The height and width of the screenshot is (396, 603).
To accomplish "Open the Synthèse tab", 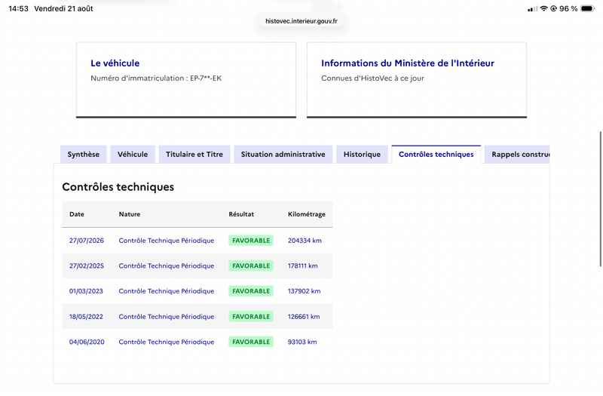I will (x=84, y=155).
